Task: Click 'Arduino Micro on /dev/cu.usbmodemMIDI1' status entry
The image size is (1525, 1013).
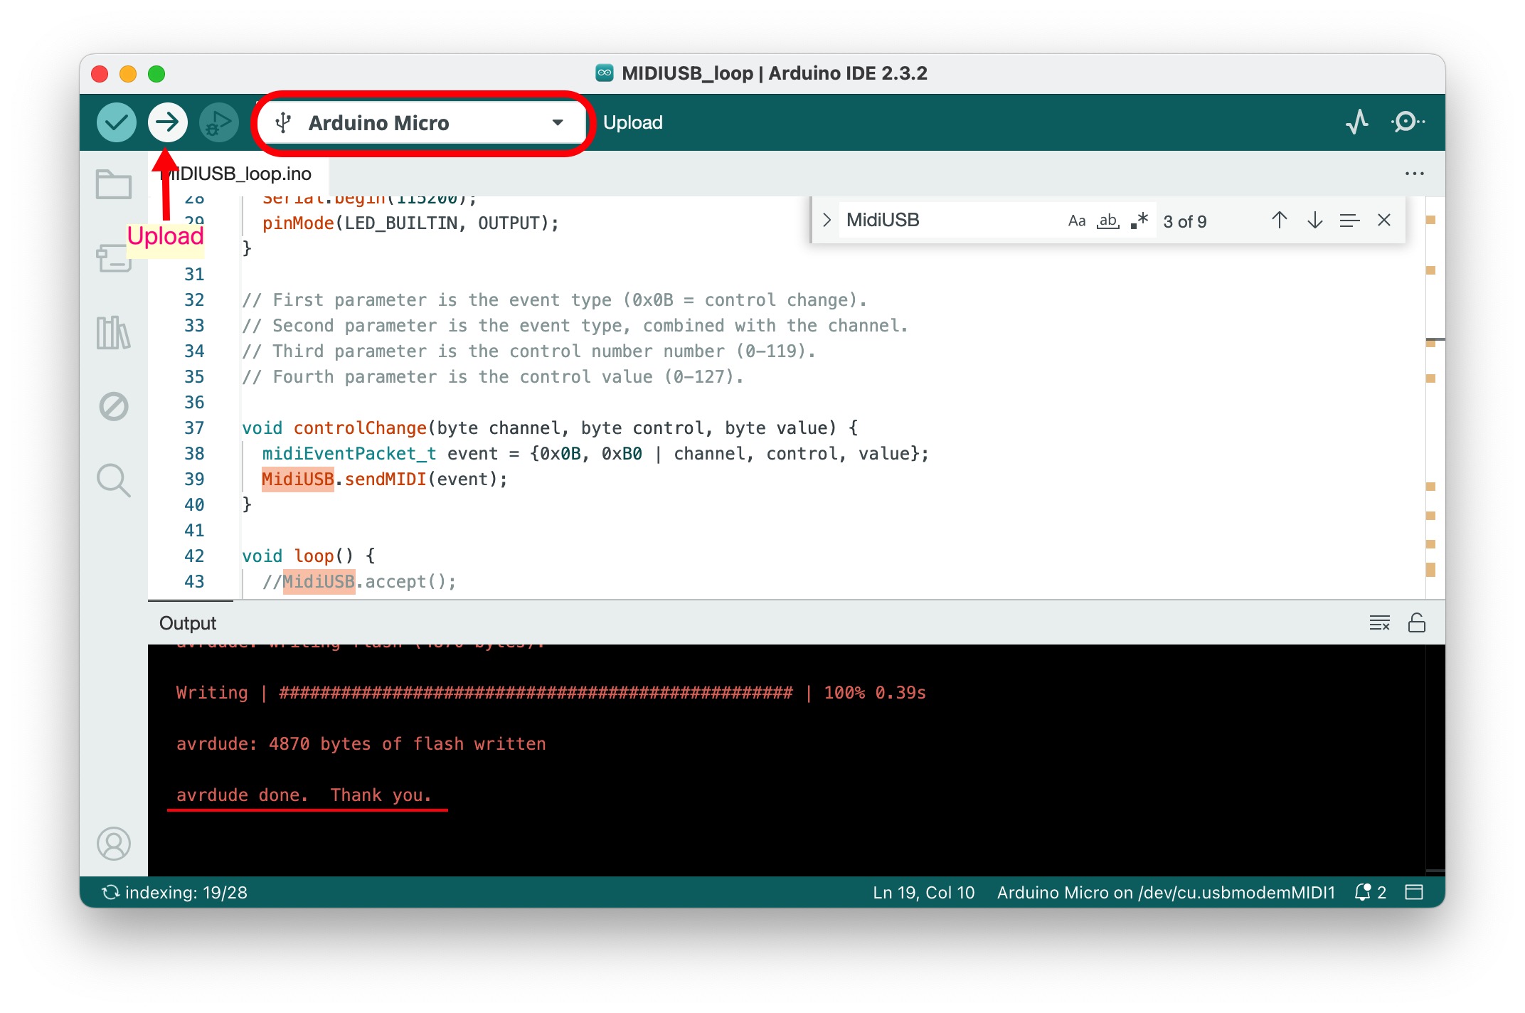Action: click(1166, 892)
